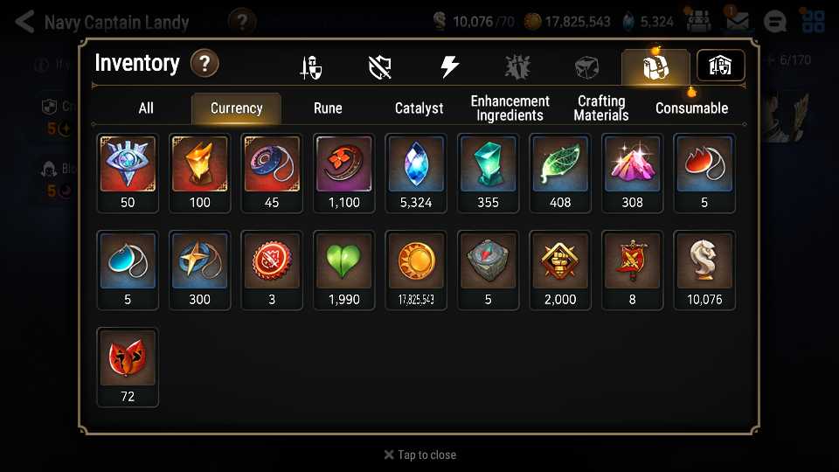The width and height of the screenshot is (839, 472).
Task: Select the backpack inventory category icon
Action: [x=655, y=67]
